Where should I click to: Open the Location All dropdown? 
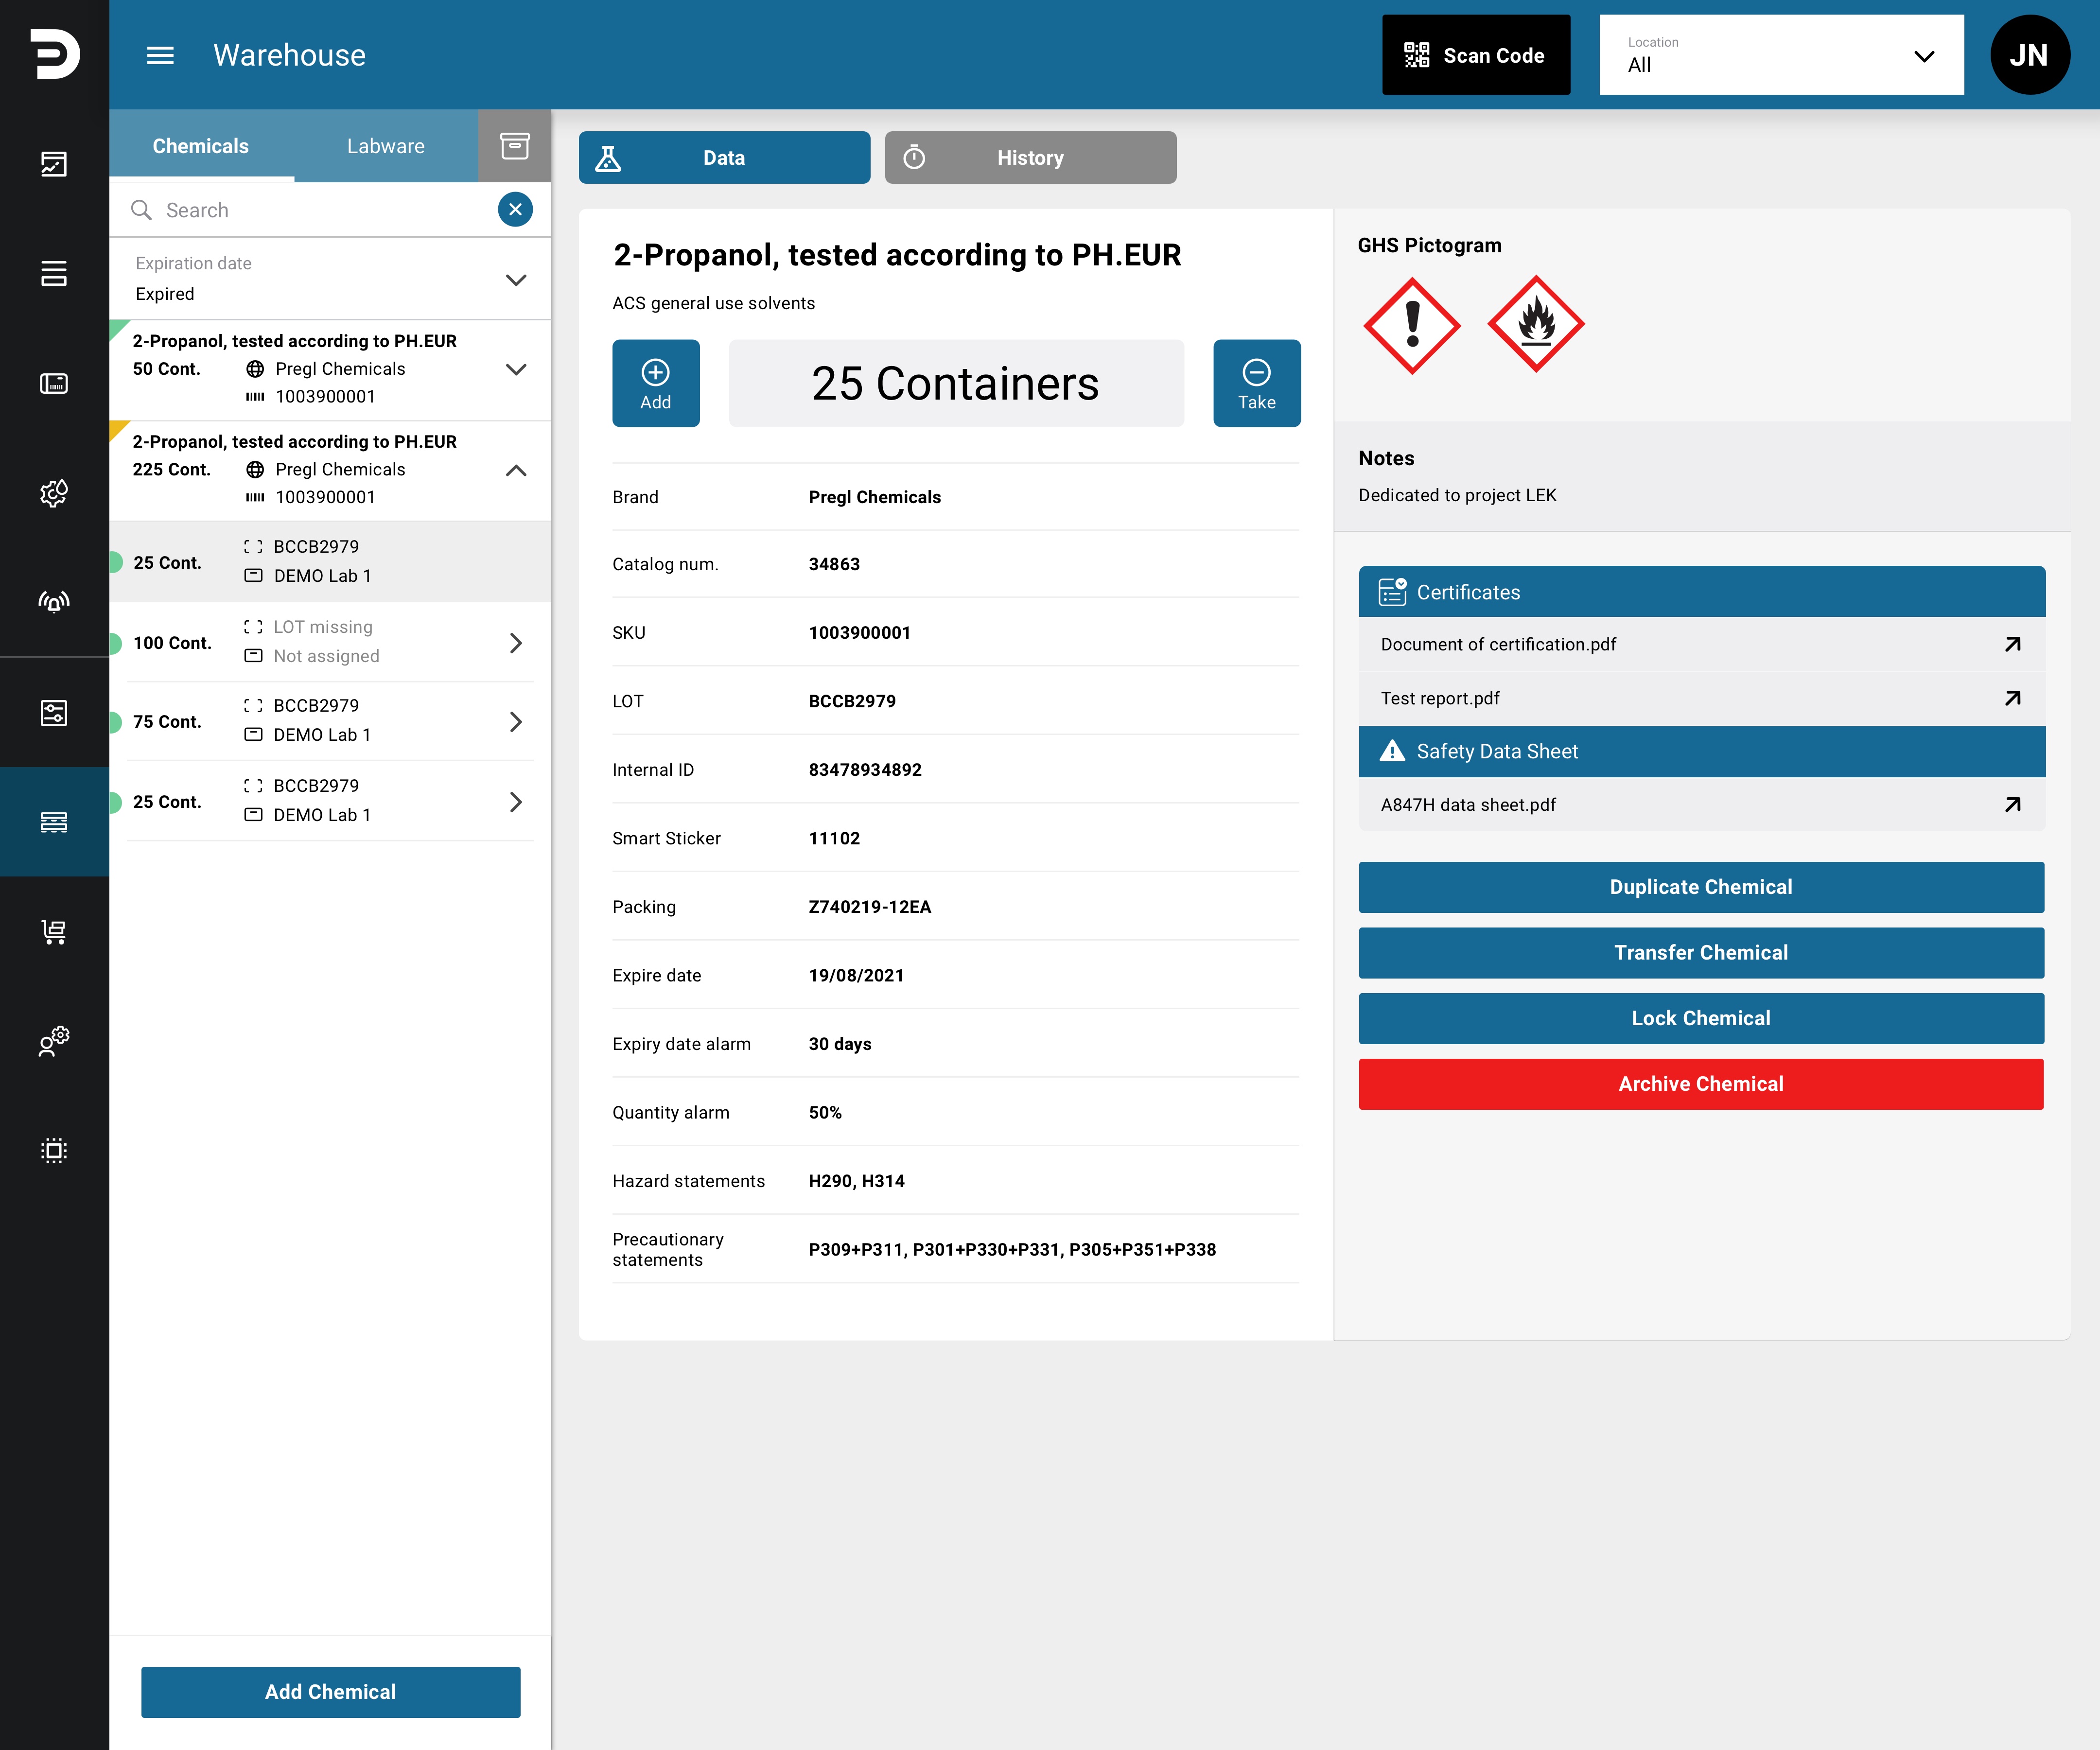click(x=1780, y=55)
